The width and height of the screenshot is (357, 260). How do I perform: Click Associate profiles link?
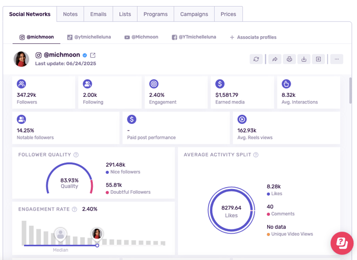[253, 37]
